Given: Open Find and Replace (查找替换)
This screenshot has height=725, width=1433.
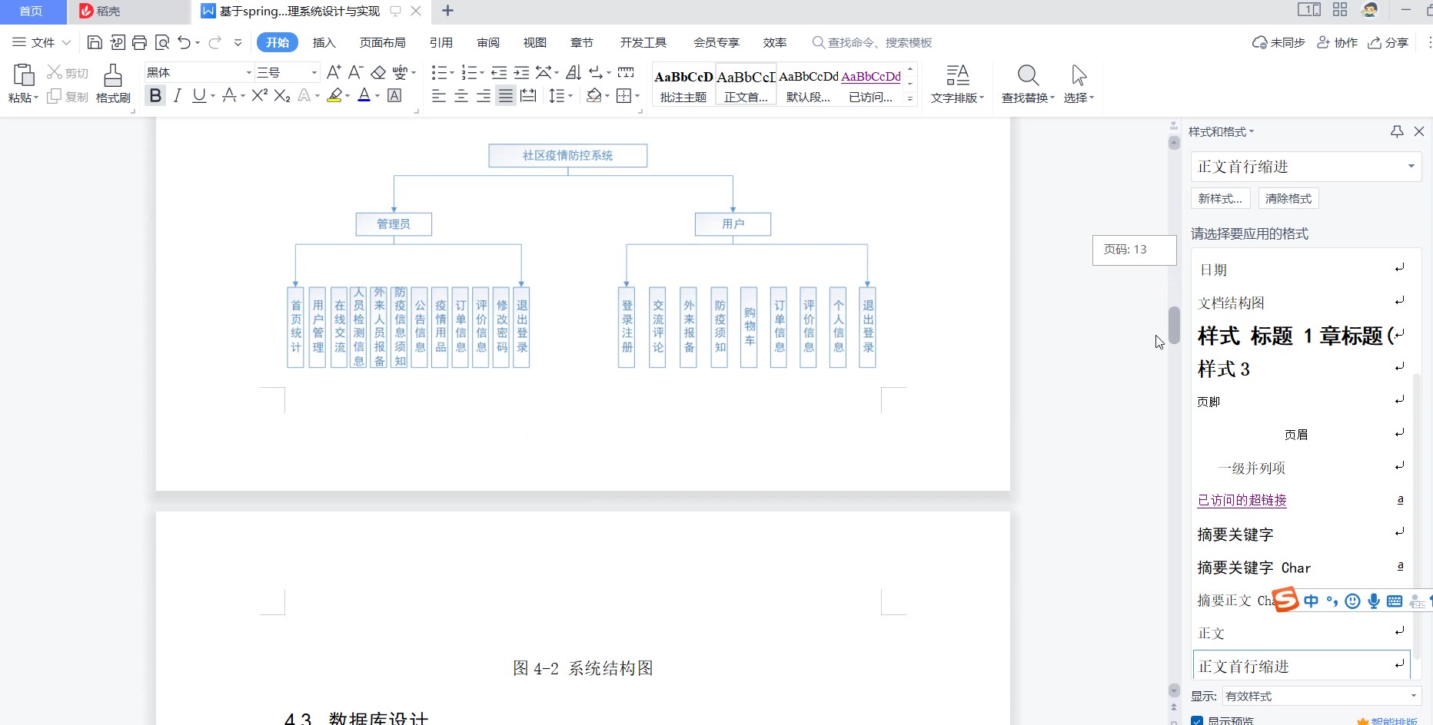Looking at the screenshot, I should [x=1028, y=84].
